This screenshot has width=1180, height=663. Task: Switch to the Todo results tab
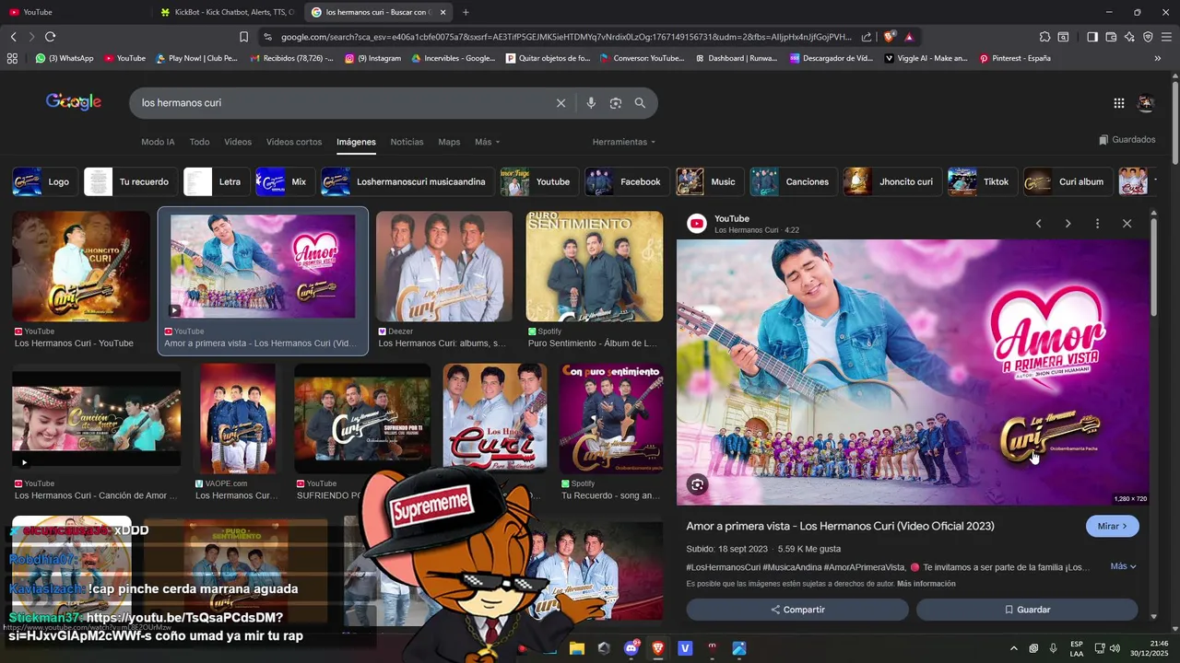pos(199,142)
